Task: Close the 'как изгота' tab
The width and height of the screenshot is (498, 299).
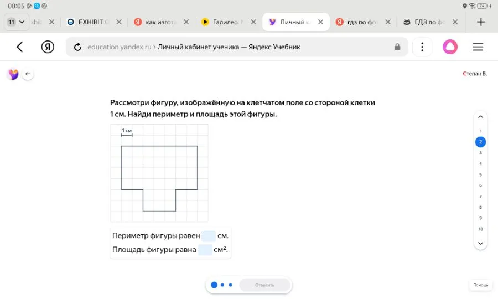Action: (186, 22)
